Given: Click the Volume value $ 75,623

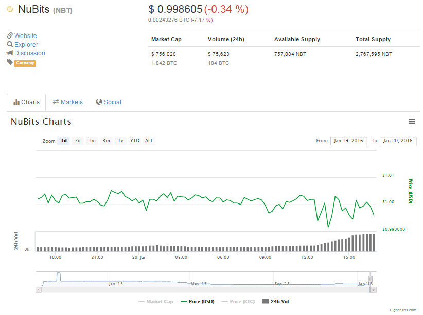Looking at the screenshot, I should pos(219,54).
